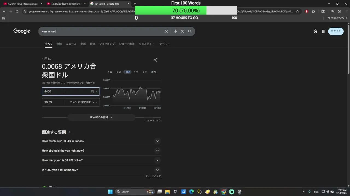The image size is (350, 196).
Task: Switch to the ショート動画 search tab
Action: pos(127,44)
